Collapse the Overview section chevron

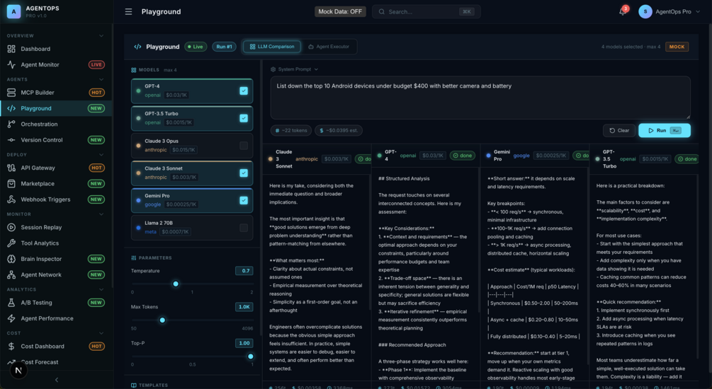(101, 36)
